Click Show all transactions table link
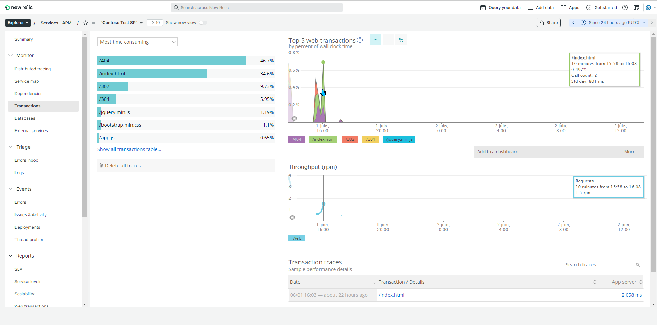657x325 pixels. (x=129, y=149)
